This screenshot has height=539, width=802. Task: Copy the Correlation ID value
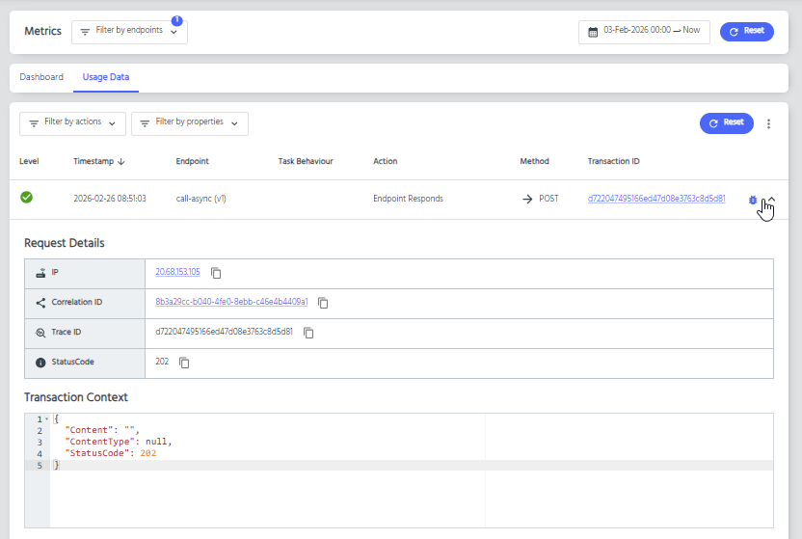click(x=323, y=303)
